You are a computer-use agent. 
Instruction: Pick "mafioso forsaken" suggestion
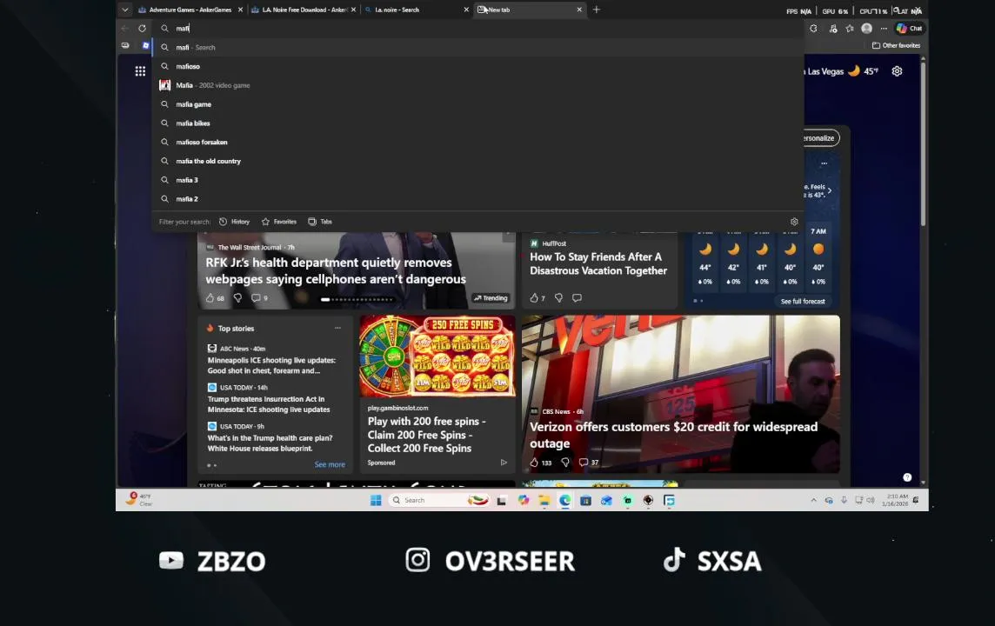coord(477,142)
